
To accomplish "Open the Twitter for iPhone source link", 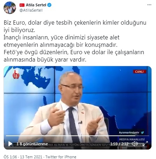I will [61, 157].
